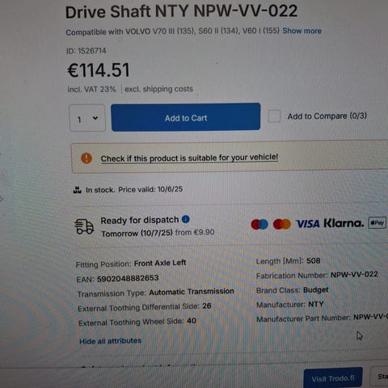
Task: Click the Drive Shaft NTY NPW-VV-022 title
Action: pyautogui.click(x=181, y=11)
